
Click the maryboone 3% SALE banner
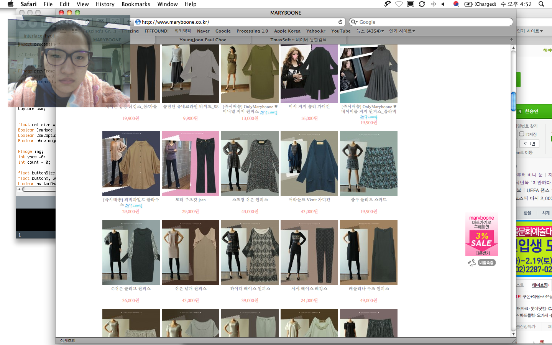481,235
